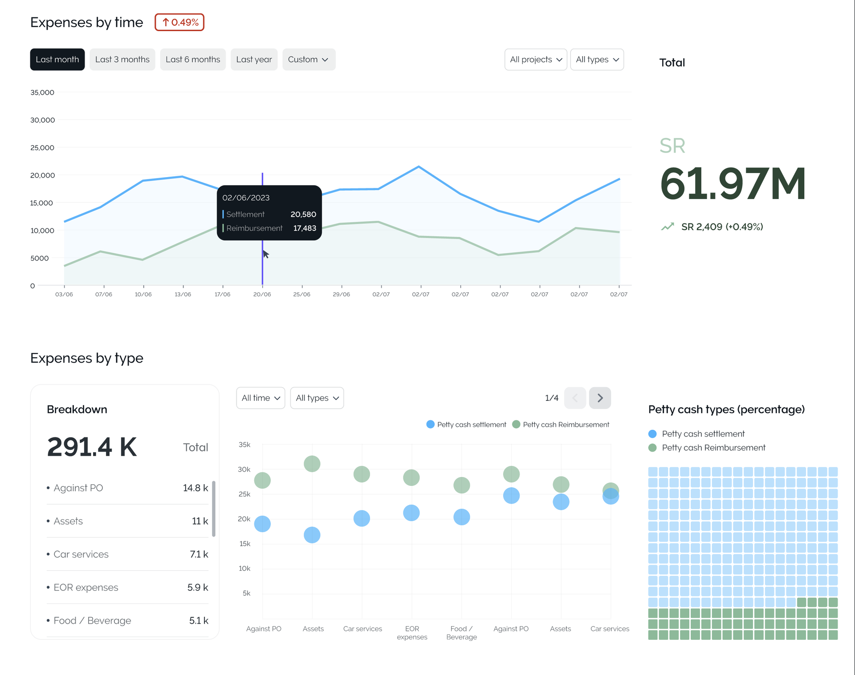Open All types dropdown in Expenses by type

click(317, 398)
